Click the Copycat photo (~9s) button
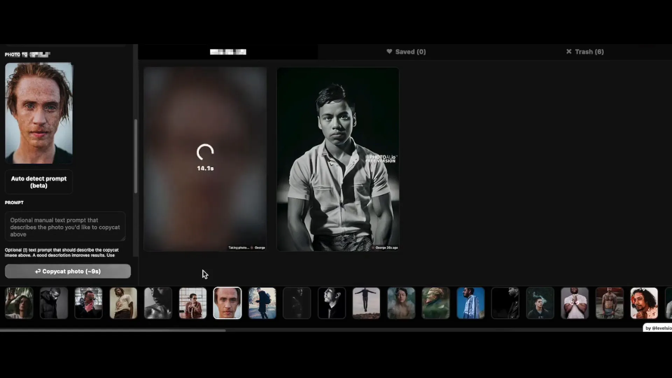This screenshot has height=378, width=672. [68, 271]
